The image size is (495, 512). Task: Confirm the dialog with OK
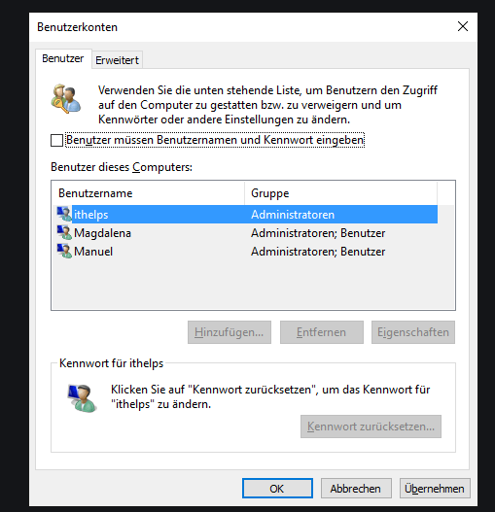[277, 489]
